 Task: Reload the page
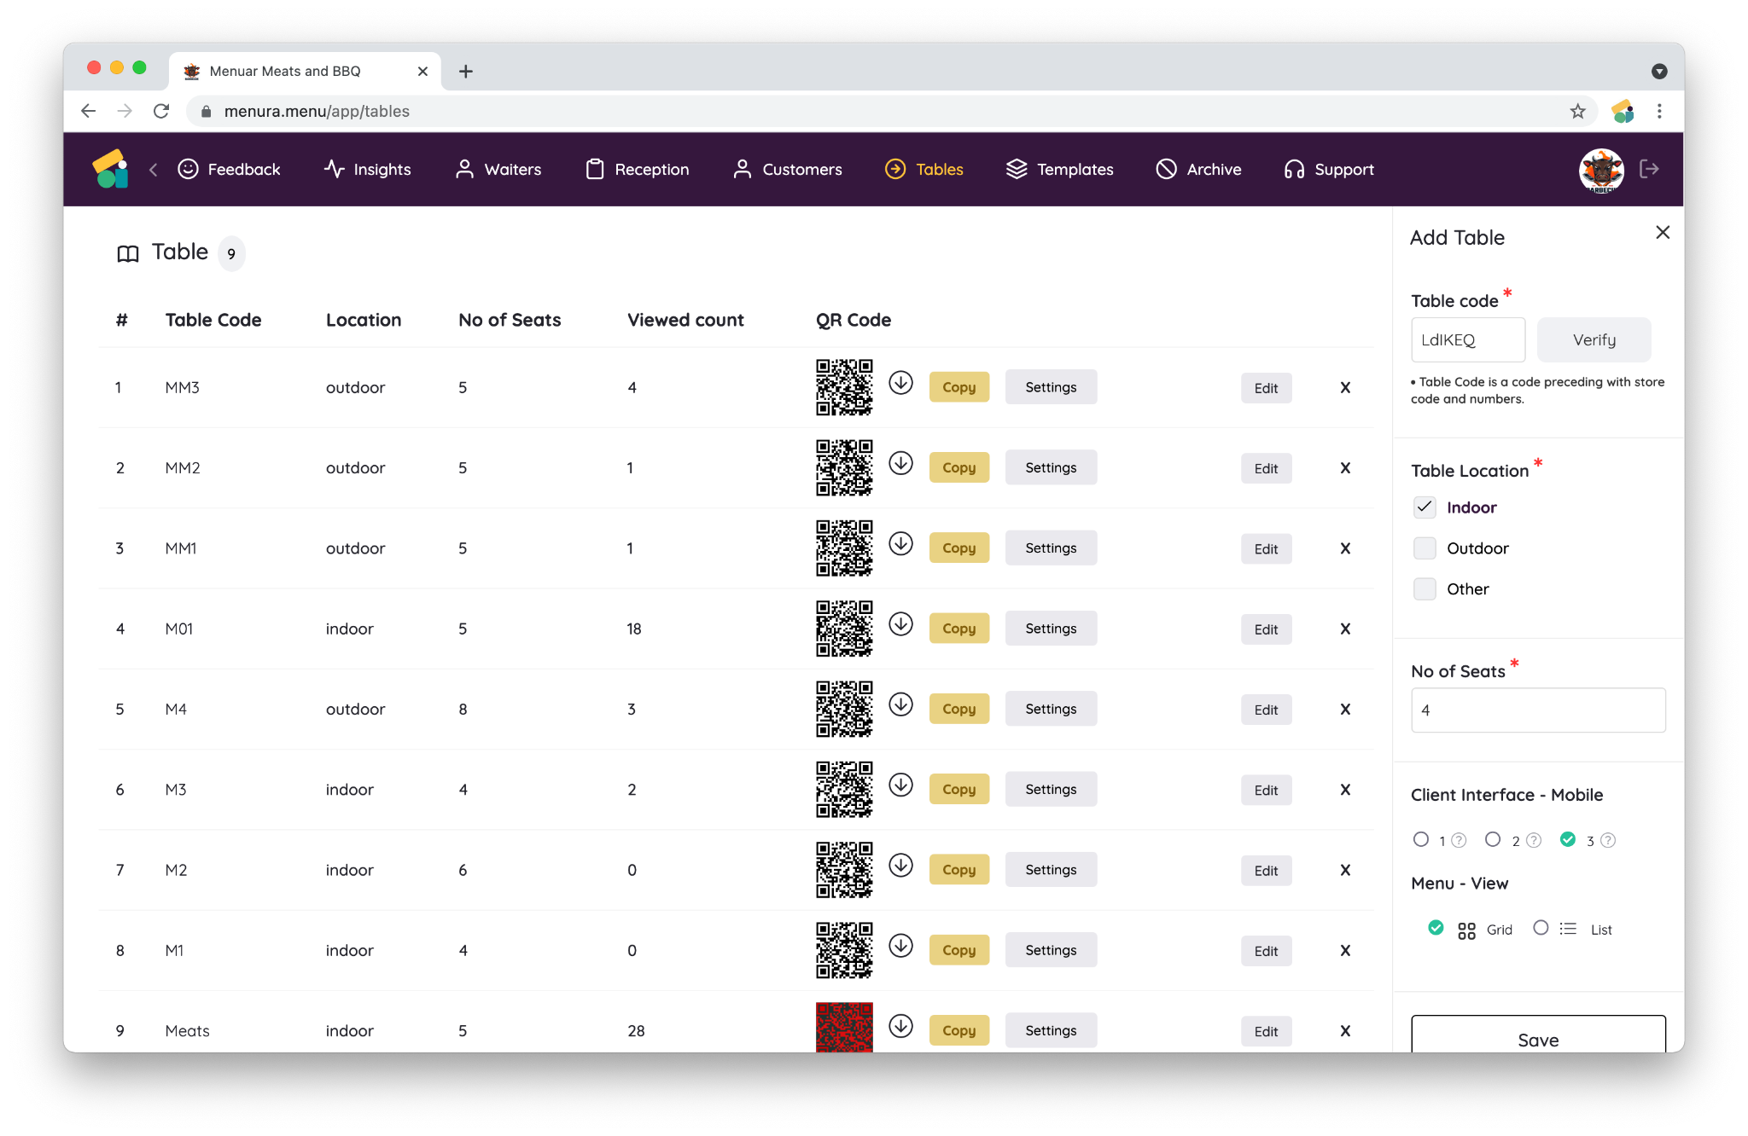161,111
